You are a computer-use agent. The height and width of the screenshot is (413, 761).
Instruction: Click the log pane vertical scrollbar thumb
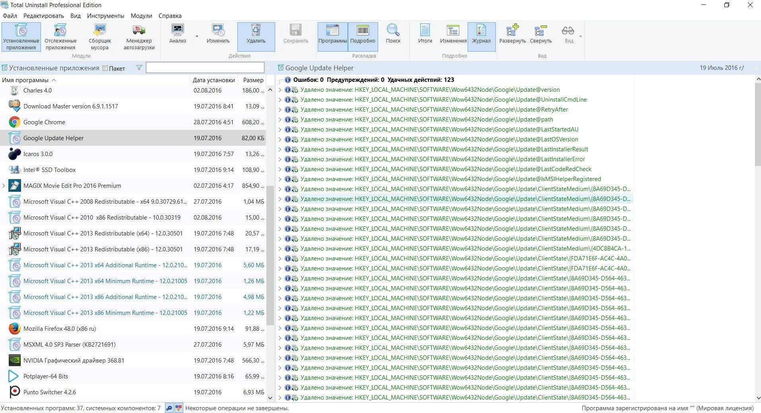pyautogui.click(x=757, y=124)
